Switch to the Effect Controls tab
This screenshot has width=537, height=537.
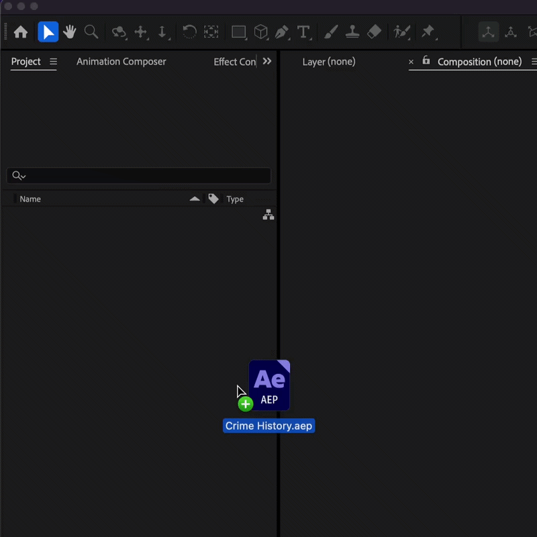pyautogui.click(x=234, y=62)
